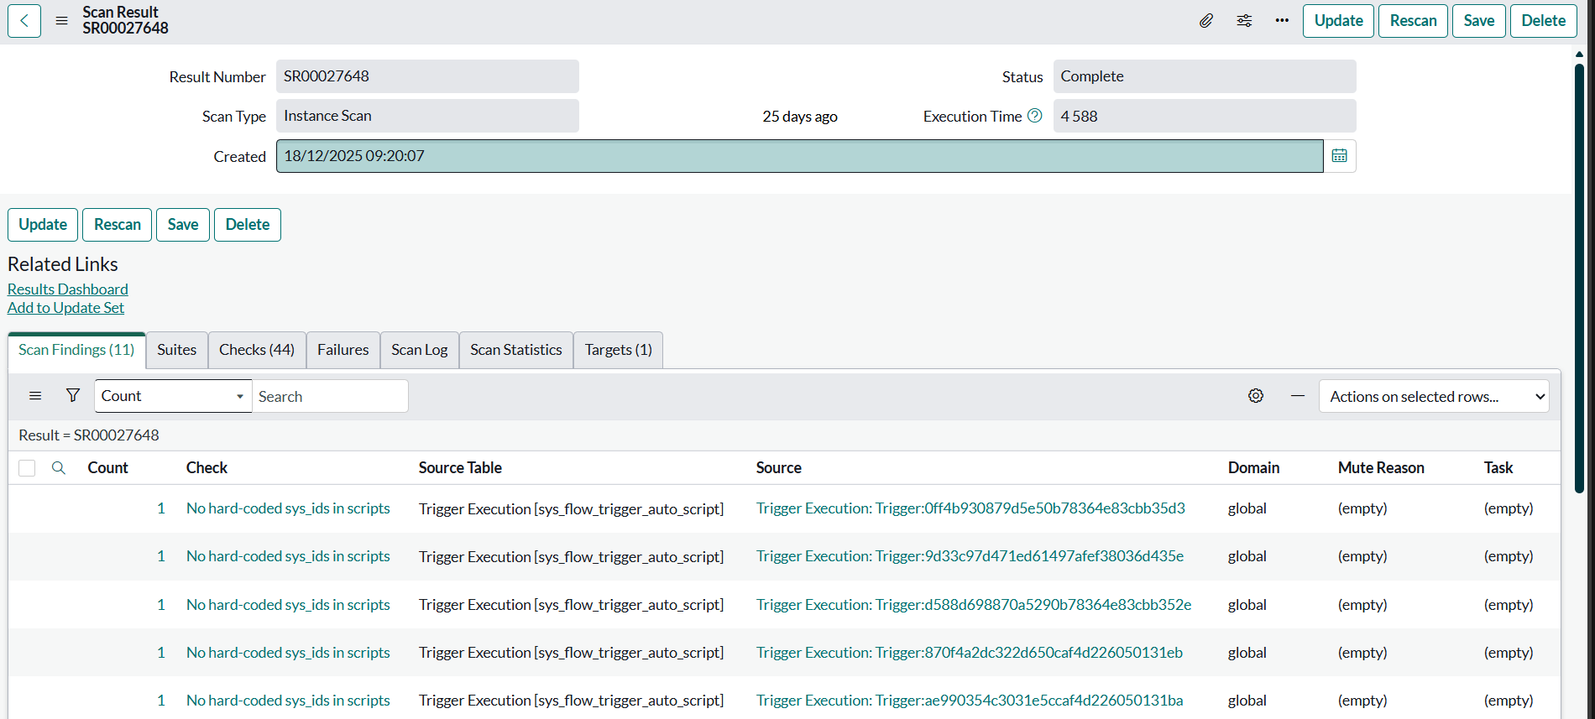1595x719 pixels.
Task: Click the lower Save button below the form
Action: (x=183, y=225)
